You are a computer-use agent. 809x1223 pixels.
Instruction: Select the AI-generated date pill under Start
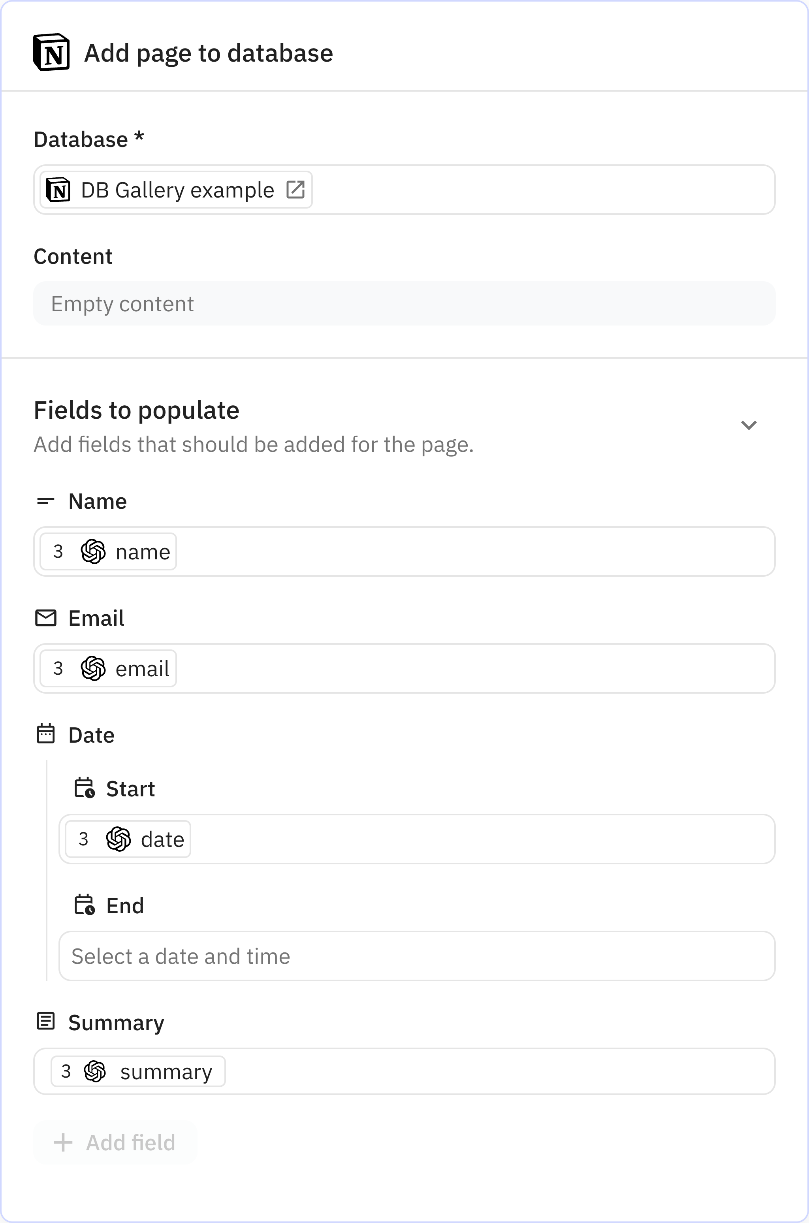point(126,839)
